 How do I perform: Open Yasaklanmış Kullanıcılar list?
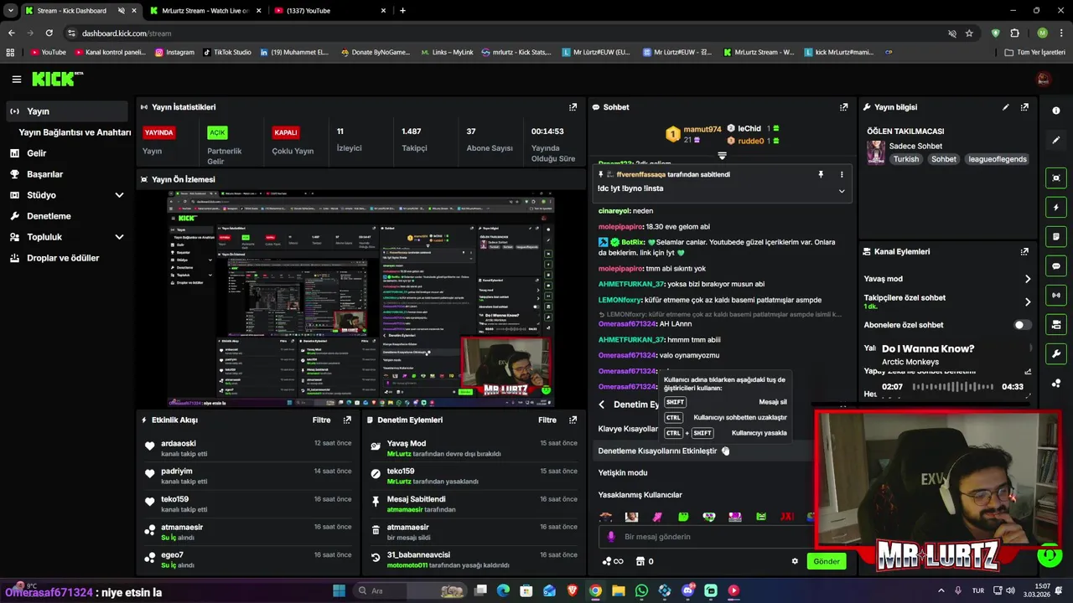640,495
